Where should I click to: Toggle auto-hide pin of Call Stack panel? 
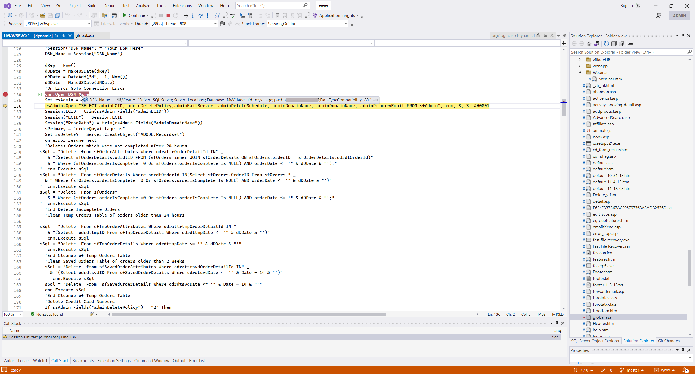[557, 323]
